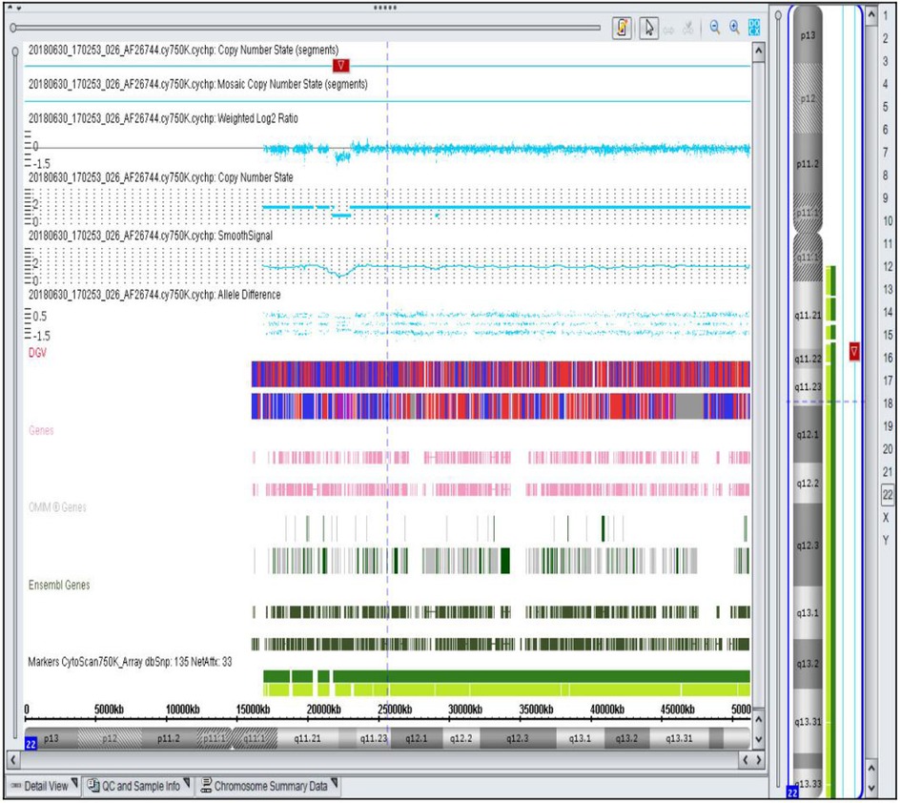Select chromosome 13 in the chromosome list
The image size is (901, 803).
(x=888, y=289)
